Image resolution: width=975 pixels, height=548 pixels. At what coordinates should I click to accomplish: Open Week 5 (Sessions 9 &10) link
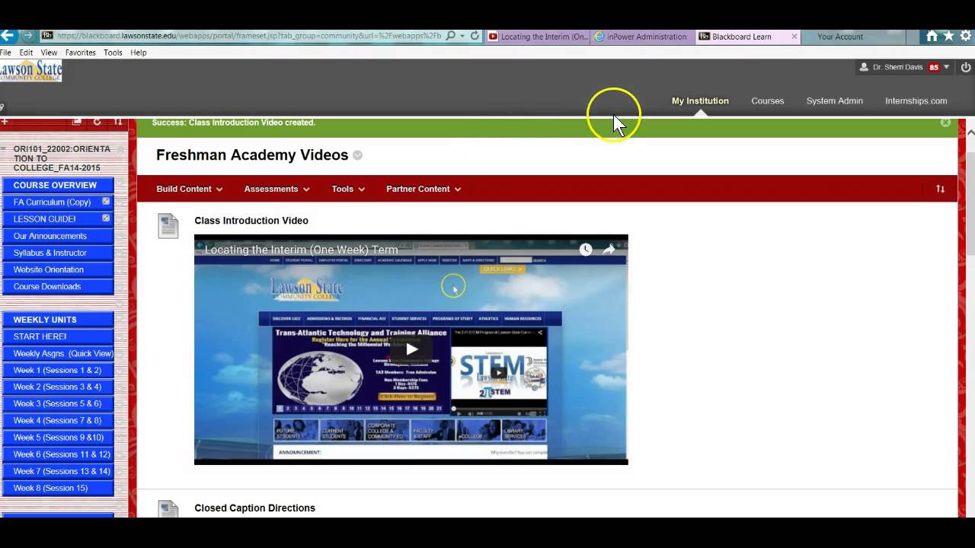point(59,437)
